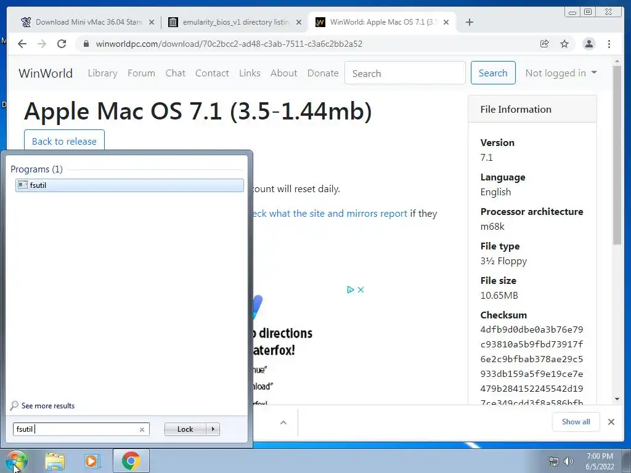
Task: Open the Forum nav link
Action: click(141, 73)
